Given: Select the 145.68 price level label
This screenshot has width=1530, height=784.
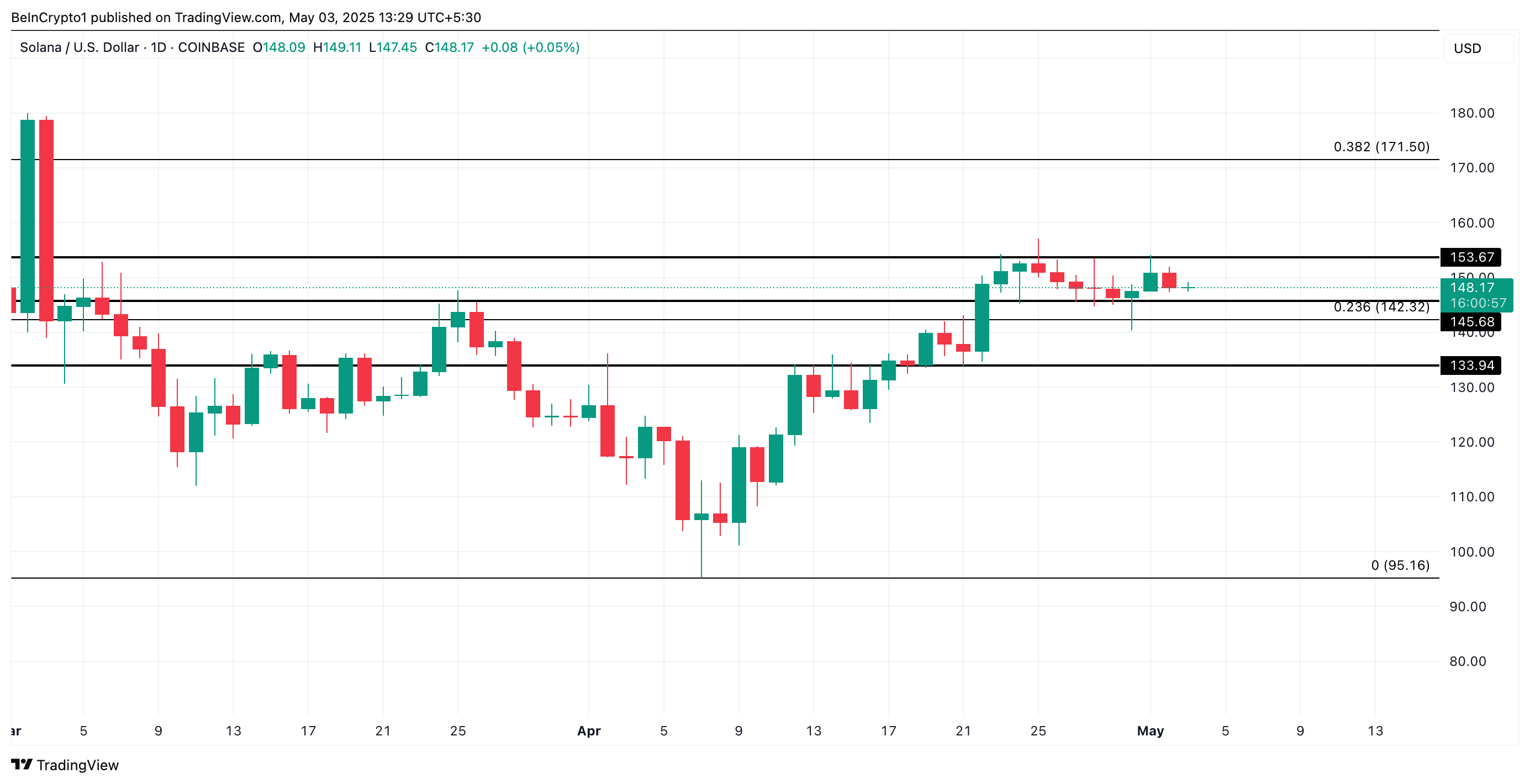Looking at the screenshot, I should pos(1471,322).
